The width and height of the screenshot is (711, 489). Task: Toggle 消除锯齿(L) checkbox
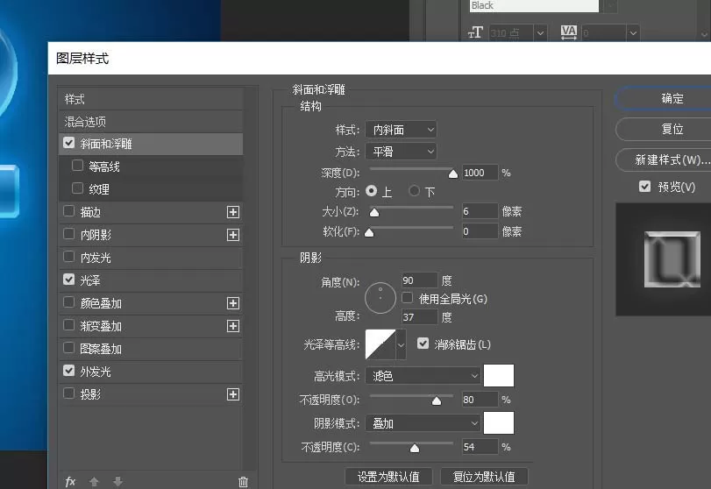(x=423, y=344)
